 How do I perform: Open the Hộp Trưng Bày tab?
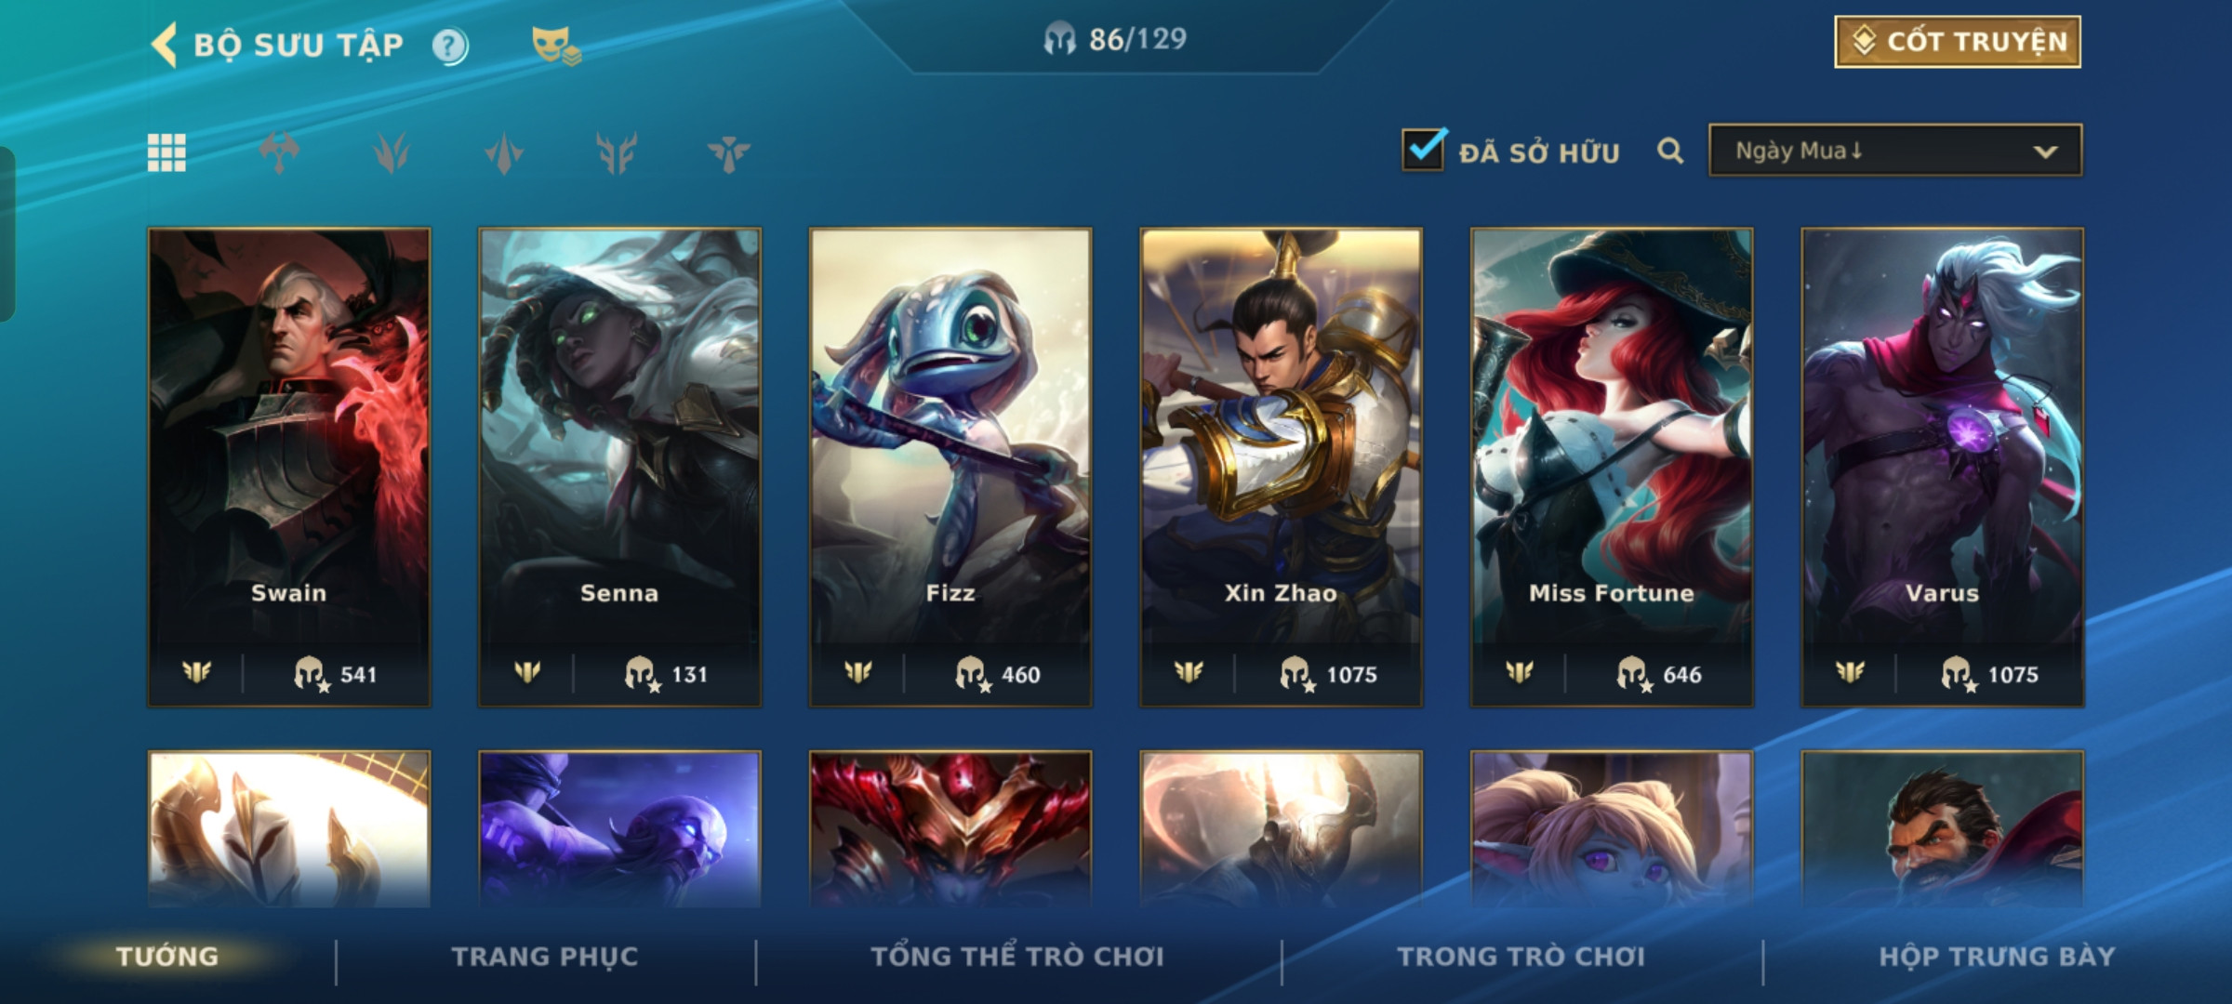point(1997,957)
